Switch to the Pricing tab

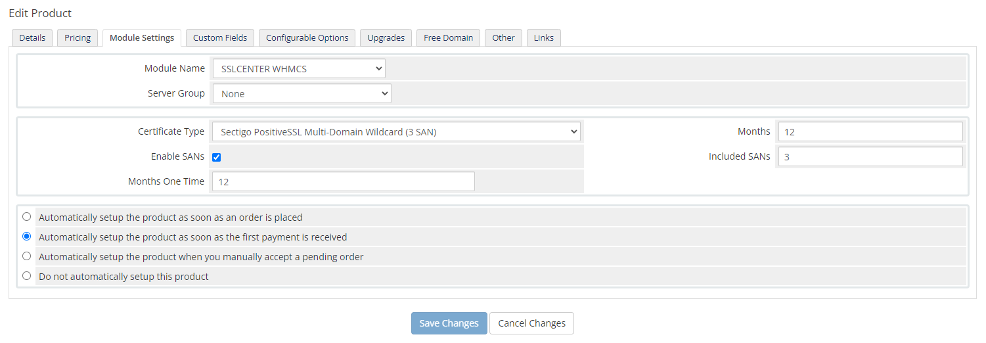coord(78,37)
